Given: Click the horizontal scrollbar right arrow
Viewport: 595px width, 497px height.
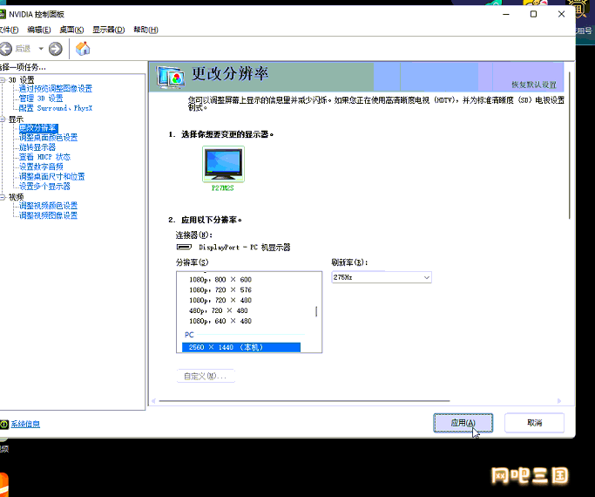Looking at the screenshot, I should coord(559,401).
